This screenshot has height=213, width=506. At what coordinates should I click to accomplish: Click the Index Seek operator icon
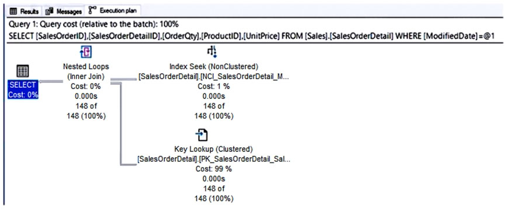point(212,52)
